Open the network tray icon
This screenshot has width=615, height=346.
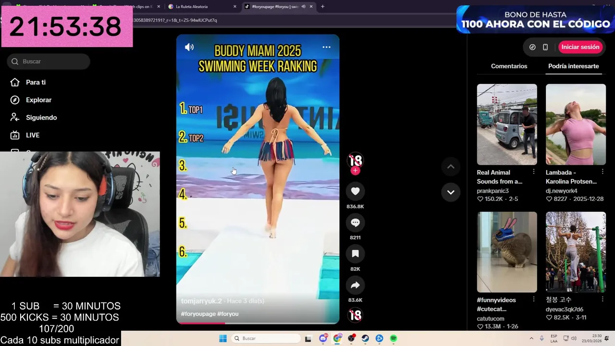[566, 338]
